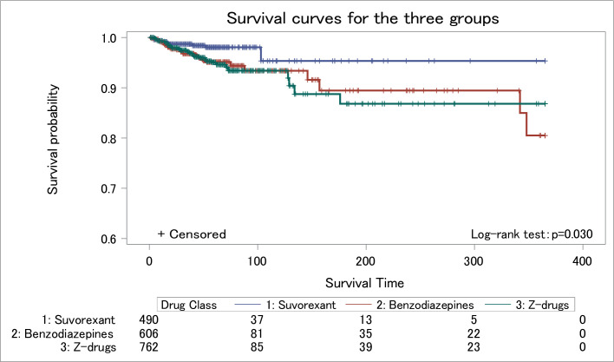Viewport: 614px width, 362px height.
Task: Select the Benzodiazepines at-risk count 606
Action: (149, 332)
